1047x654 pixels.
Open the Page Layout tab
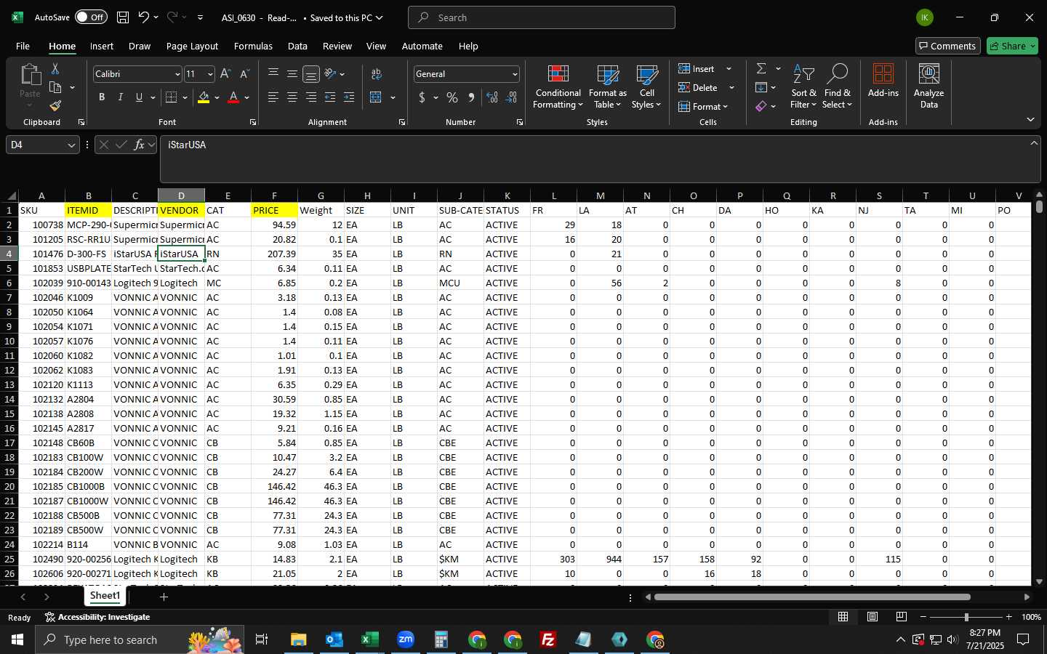[x=192, y=46]
